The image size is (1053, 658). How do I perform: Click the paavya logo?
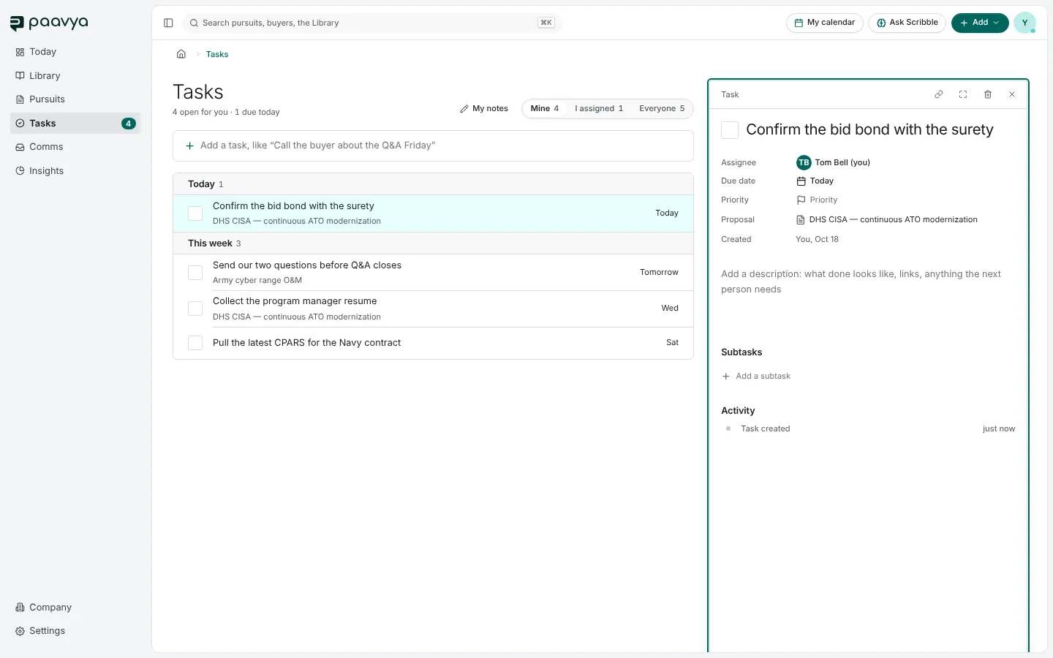coord(49,23)
